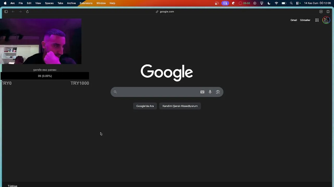Click the TRY0 starting amount
334x187 pixels.
click(6, 83)
